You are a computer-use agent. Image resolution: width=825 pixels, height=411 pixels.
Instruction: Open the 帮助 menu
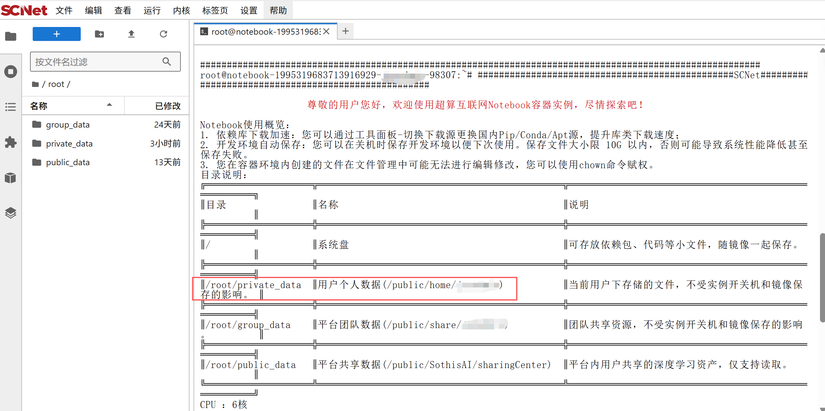click(278, 10)
